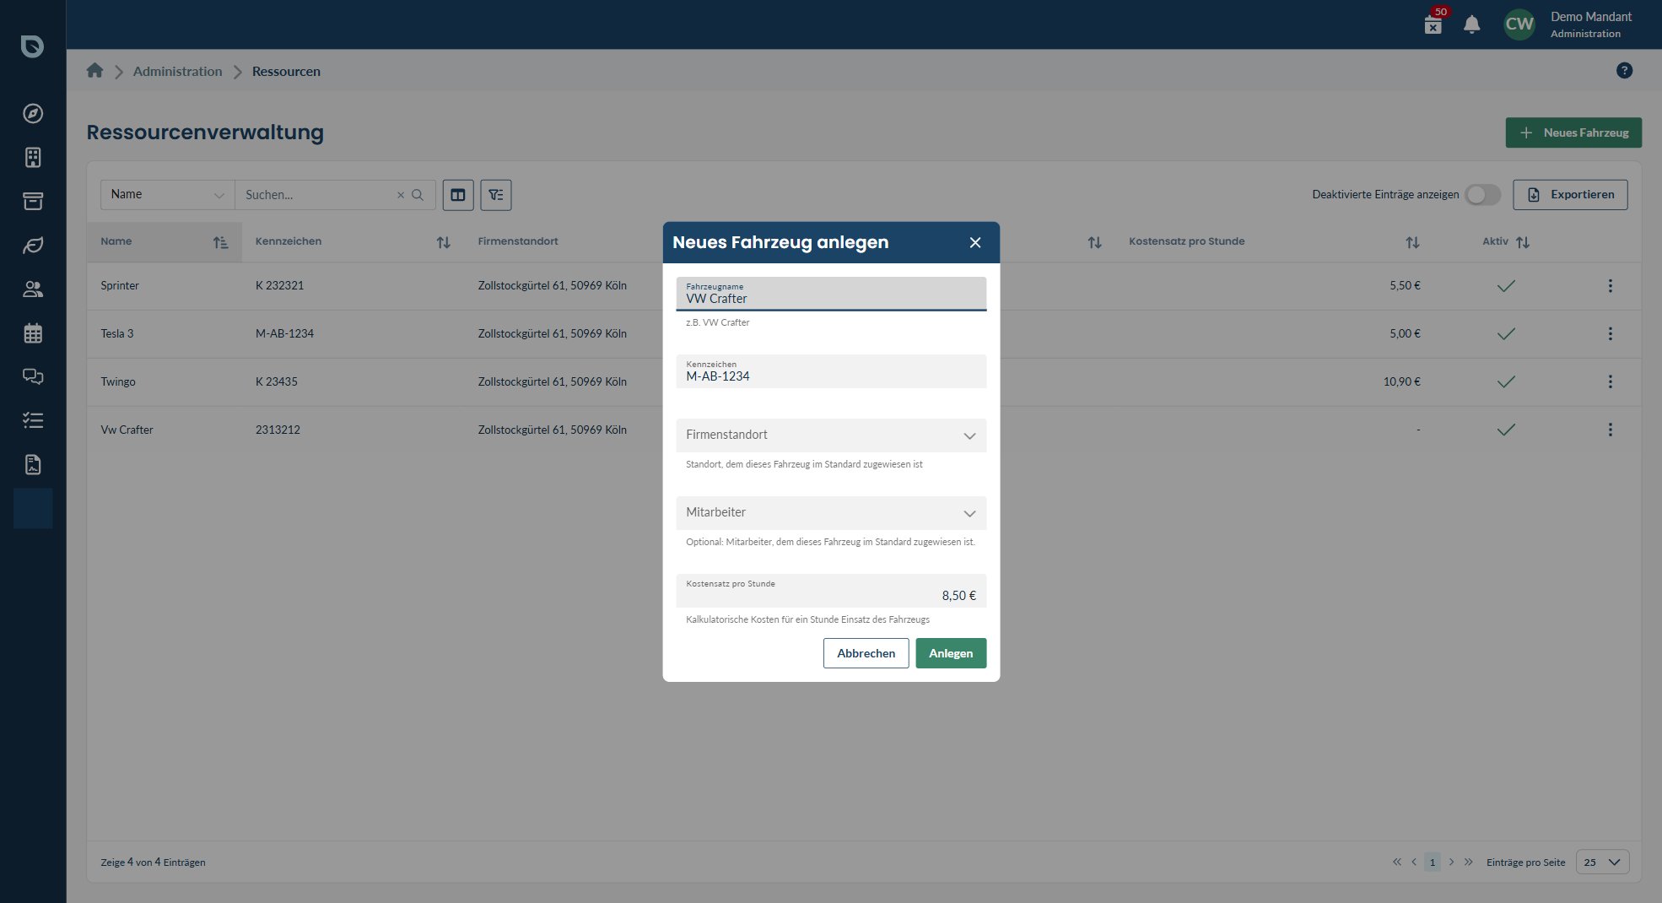Go to next page in pagination
The width and height of the screenshot is (1662, 903).
pos(1451,862)
